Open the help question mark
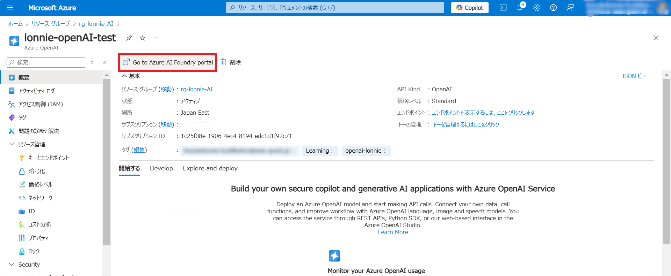Image resolution: width=671 pixels, height=276 pixels. (x=553, y=8)
